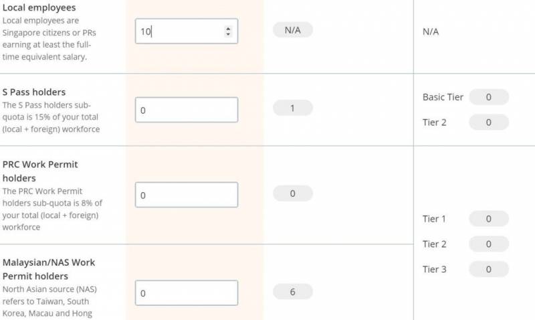Click the Tier 2 value beside S Pass holders
Screen dimensions: 535x320
[x=488, y=123]
